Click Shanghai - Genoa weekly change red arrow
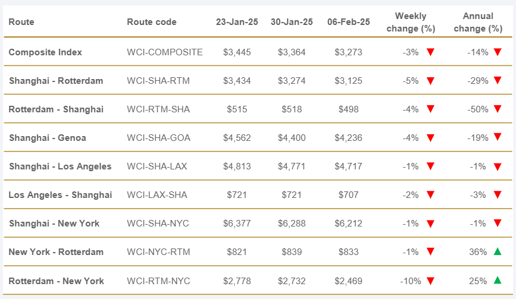Viewport: 516px width, 299px height. (431, 138)
